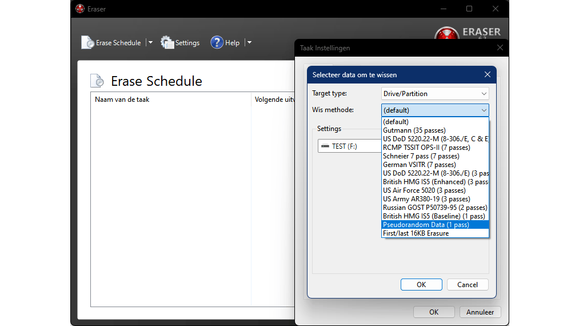
Task: Click the Help toolbar label
Action: [232, 43]
